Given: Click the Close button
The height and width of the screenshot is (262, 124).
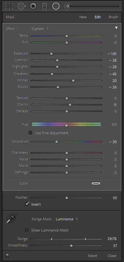Looking at the screenshot, I should click(112, 256).
